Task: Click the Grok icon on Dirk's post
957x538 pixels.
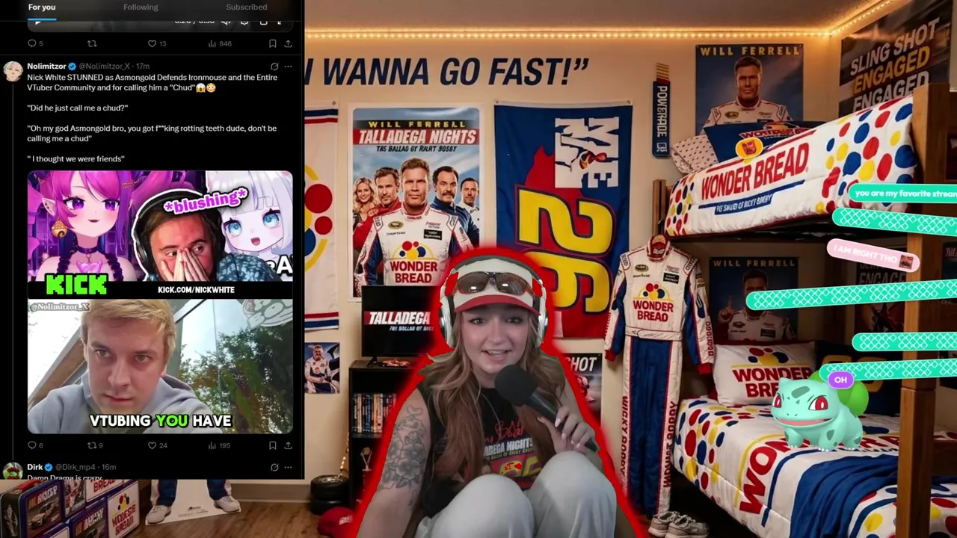Action: 274,467
